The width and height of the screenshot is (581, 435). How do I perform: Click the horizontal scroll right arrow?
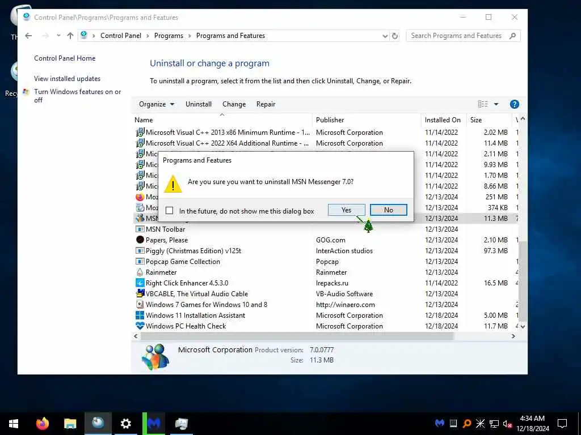[513, 336]
